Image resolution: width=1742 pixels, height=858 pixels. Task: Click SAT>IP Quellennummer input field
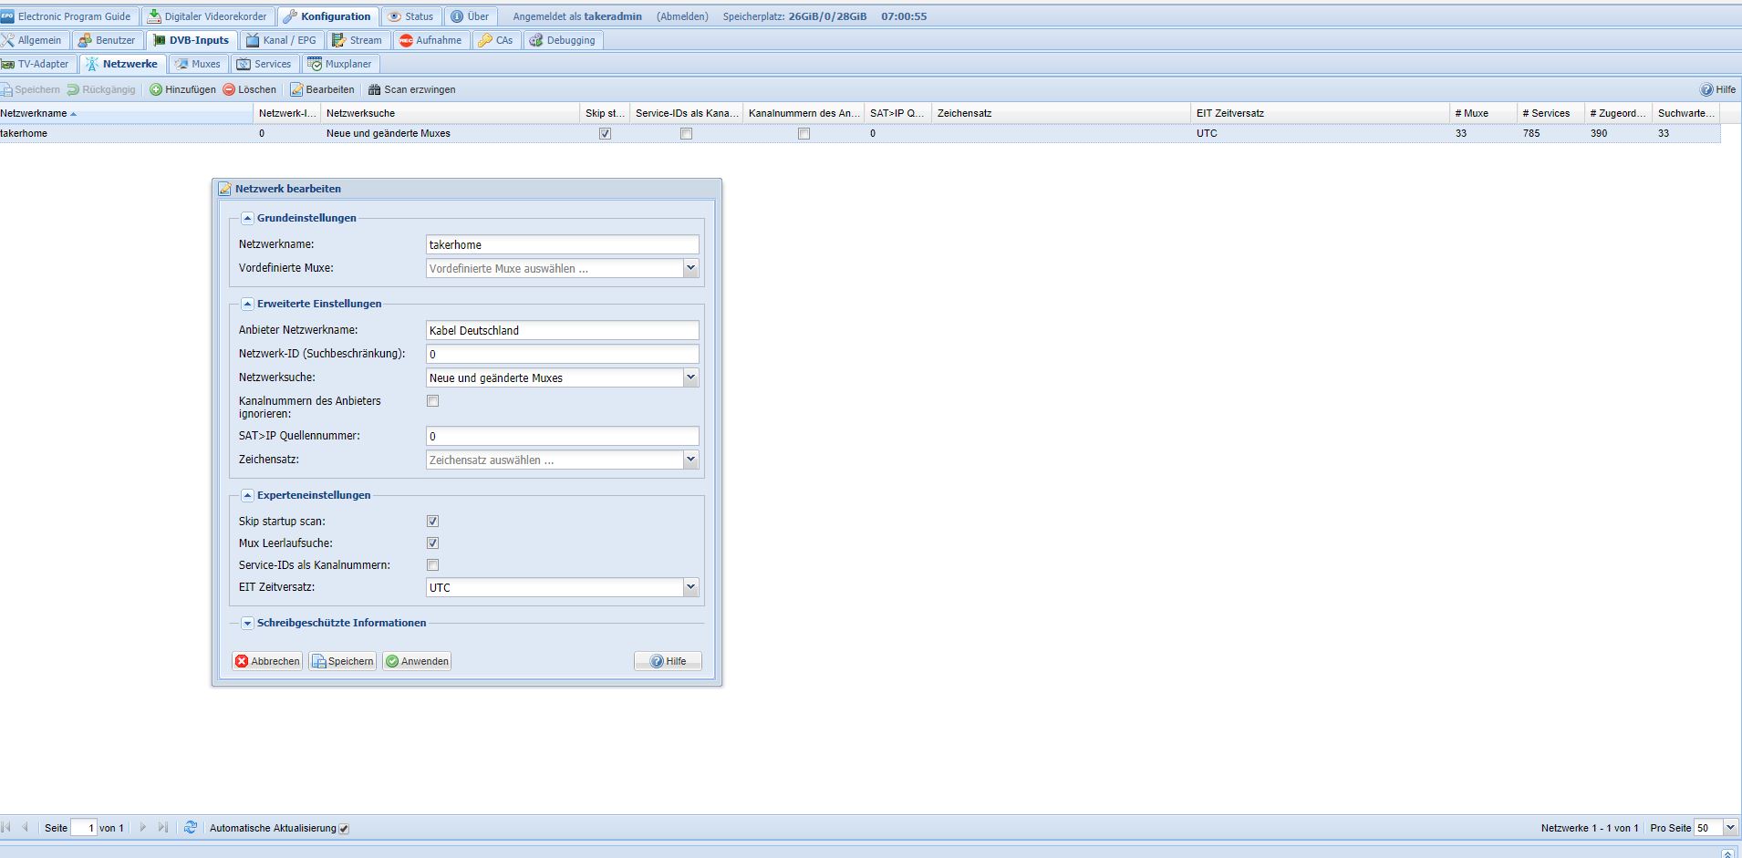coord(562,436)
